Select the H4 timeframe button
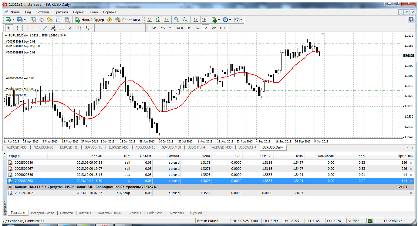This screenshot has width=418, height=226. tap(197, 28)
